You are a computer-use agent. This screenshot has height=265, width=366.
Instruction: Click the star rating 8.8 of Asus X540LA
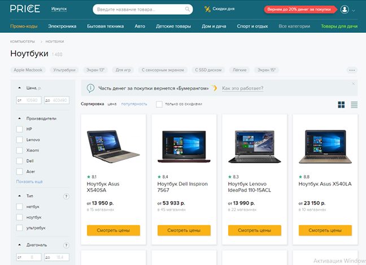tap(304, 177)
